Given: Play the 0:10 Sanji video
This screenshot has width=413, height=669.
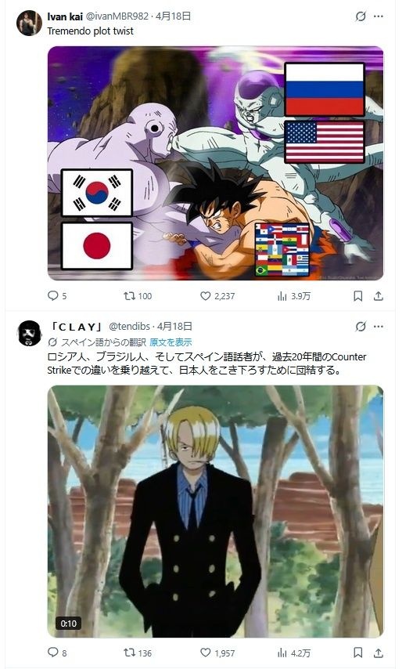Looking at the screenshot, I should click(215, 511).
